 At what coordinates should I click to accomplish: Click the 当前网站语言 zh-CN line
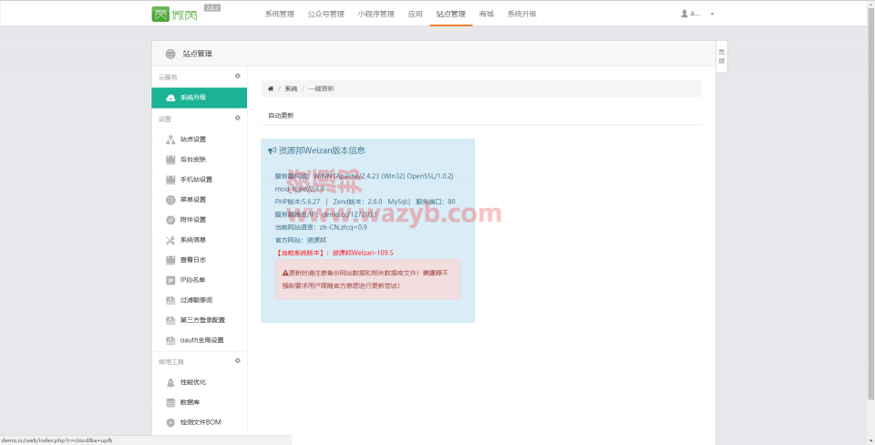[321, 227]
